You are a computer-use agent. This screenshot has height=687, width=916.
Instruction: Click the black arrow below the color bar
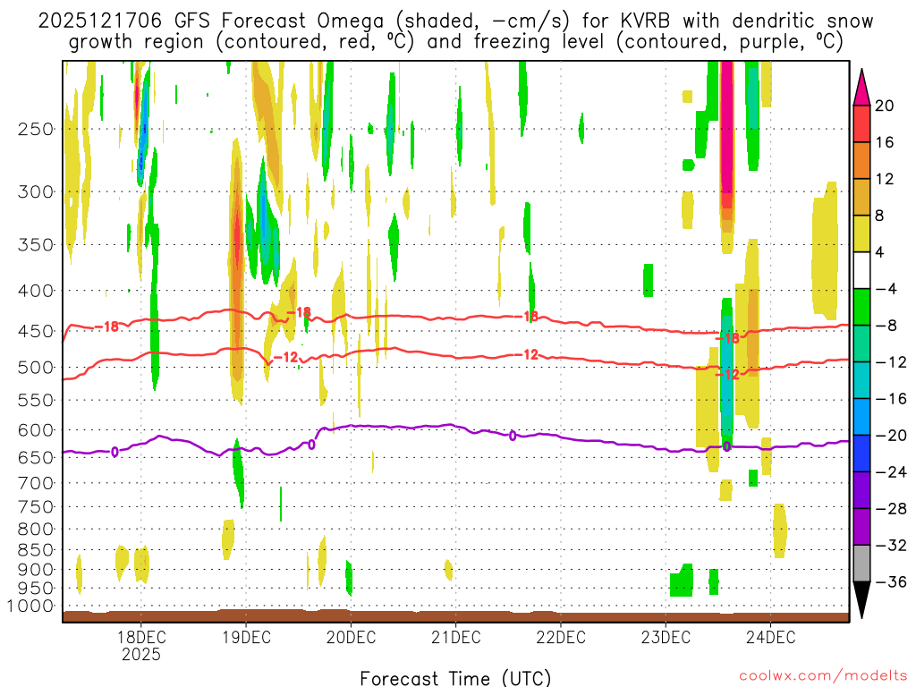click(862, 600)
